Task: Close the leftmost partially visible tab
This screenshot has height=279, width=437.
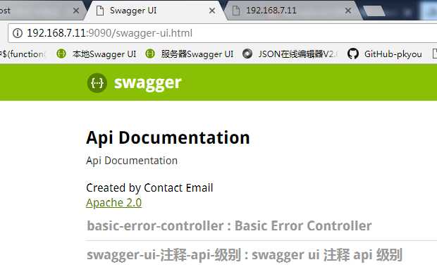Action: click(x=76, y=11)
